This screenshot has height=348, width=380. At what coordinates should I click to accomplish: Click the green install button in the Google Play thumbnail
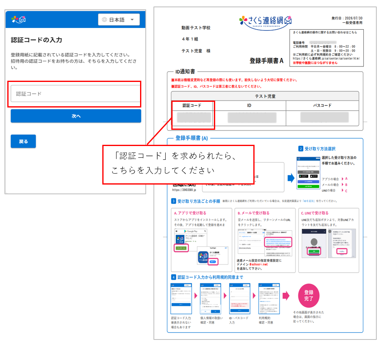click(x=181, y=248)
